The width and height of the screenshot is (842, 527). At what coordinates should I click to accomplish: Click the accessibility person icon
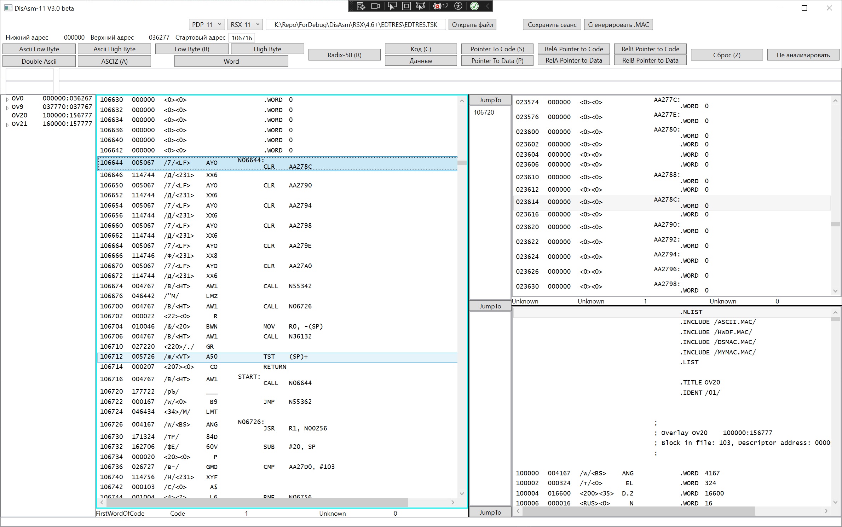(x=459, y=6)
